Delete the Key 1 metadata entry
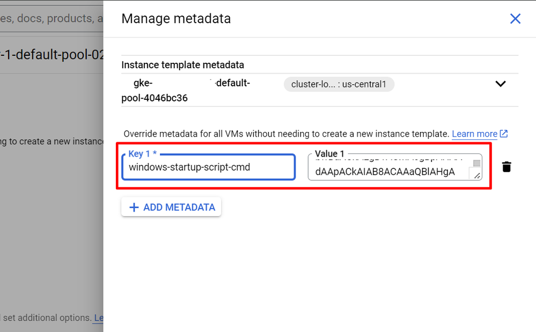 coord(506,167)
